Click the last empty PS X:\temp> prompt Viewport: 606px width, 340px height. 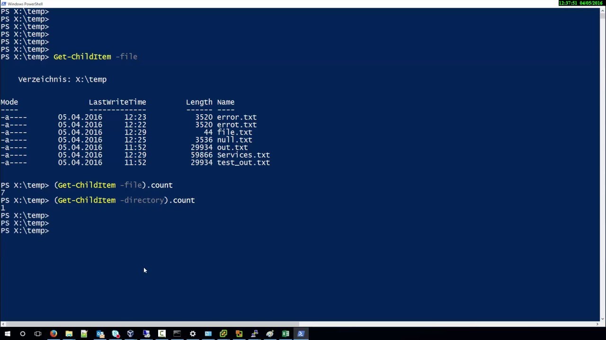(25, 230)
